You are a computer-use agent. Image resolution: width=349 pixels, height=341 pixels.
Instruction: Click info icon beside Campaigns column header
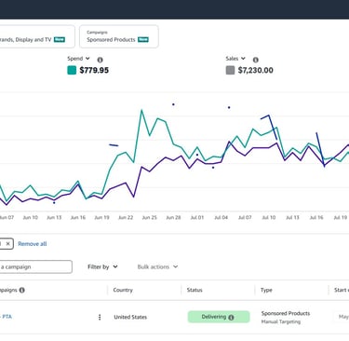pyautogui.click(x=22, y=290)
